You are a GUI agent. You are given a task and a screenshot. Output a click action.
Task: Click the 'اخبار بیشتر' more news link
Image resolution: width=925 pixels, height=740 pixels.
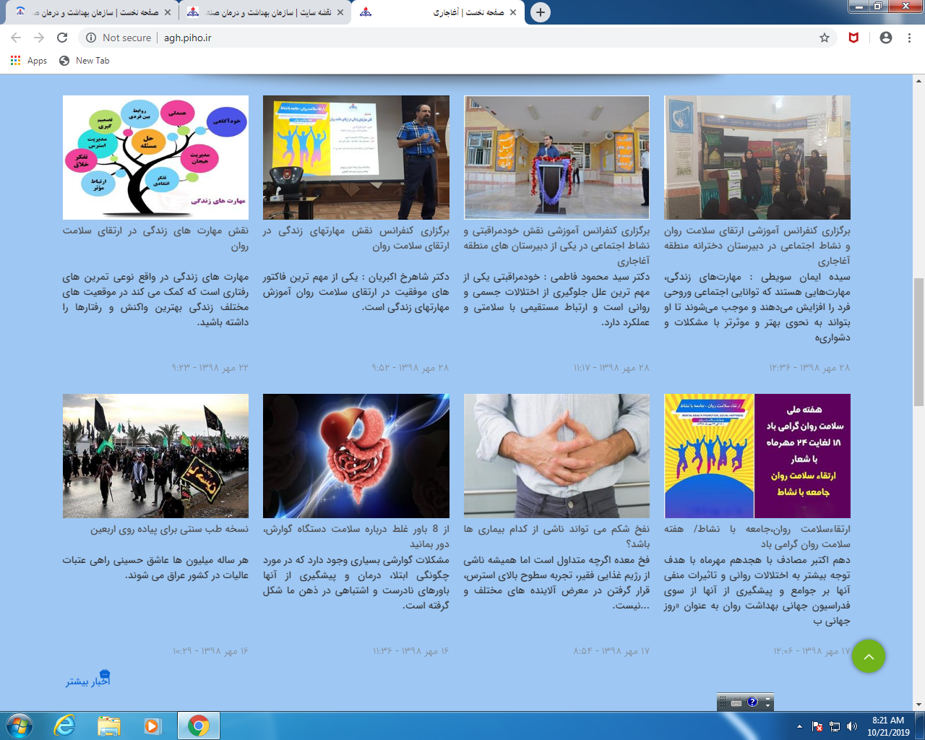(87, 681)
